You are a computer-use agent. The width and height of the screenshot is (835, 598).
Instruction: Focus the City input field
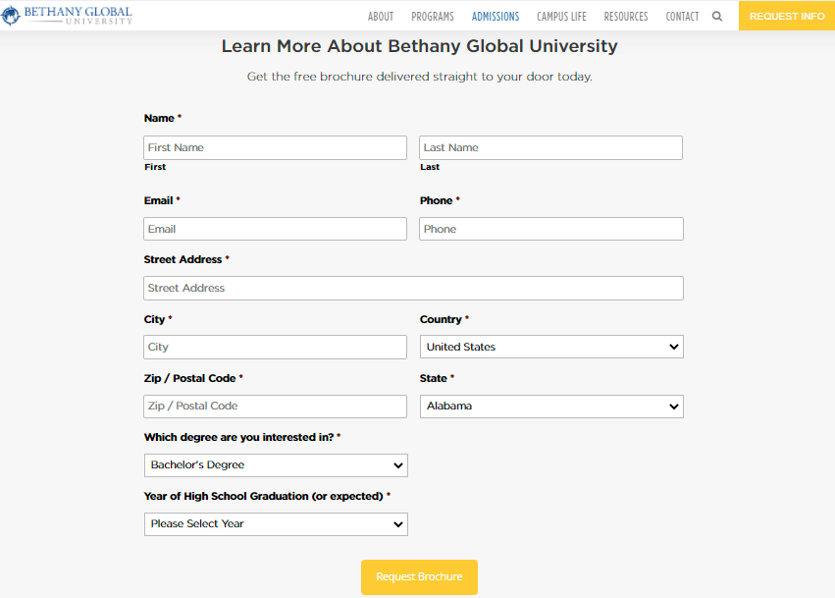(275, 347)
